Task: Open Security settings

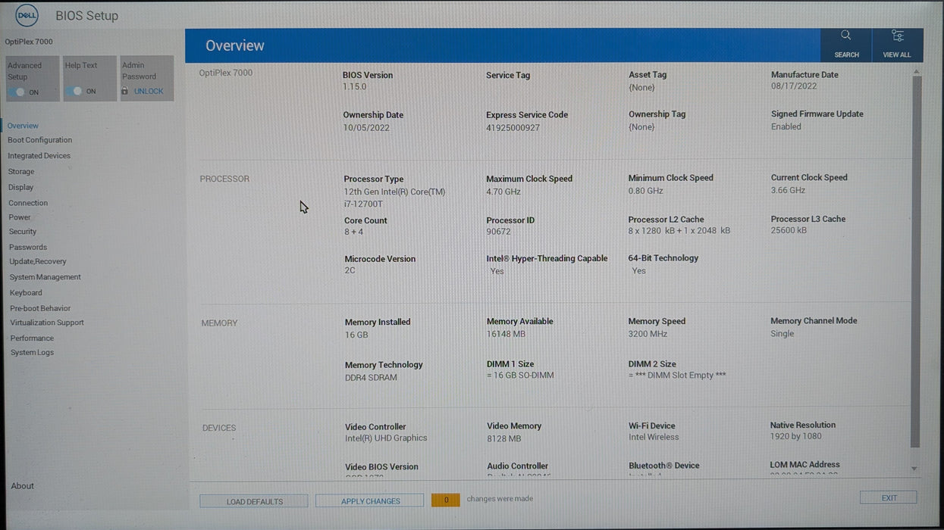Action: (x=23, y=232)
